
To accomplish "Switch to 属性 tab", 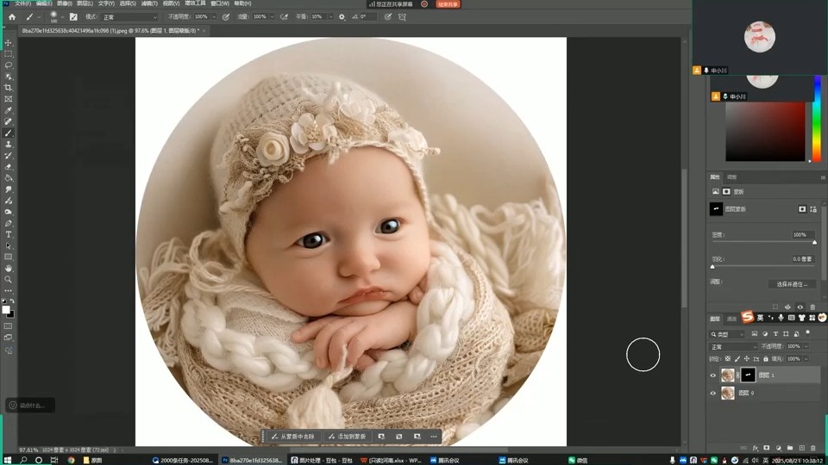I will tap(714, 177).
